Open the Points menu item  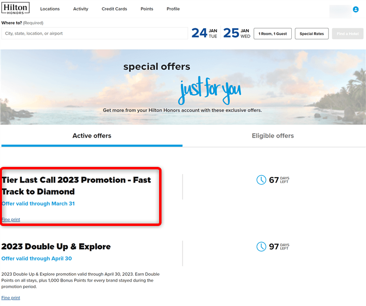coord(147,9)
